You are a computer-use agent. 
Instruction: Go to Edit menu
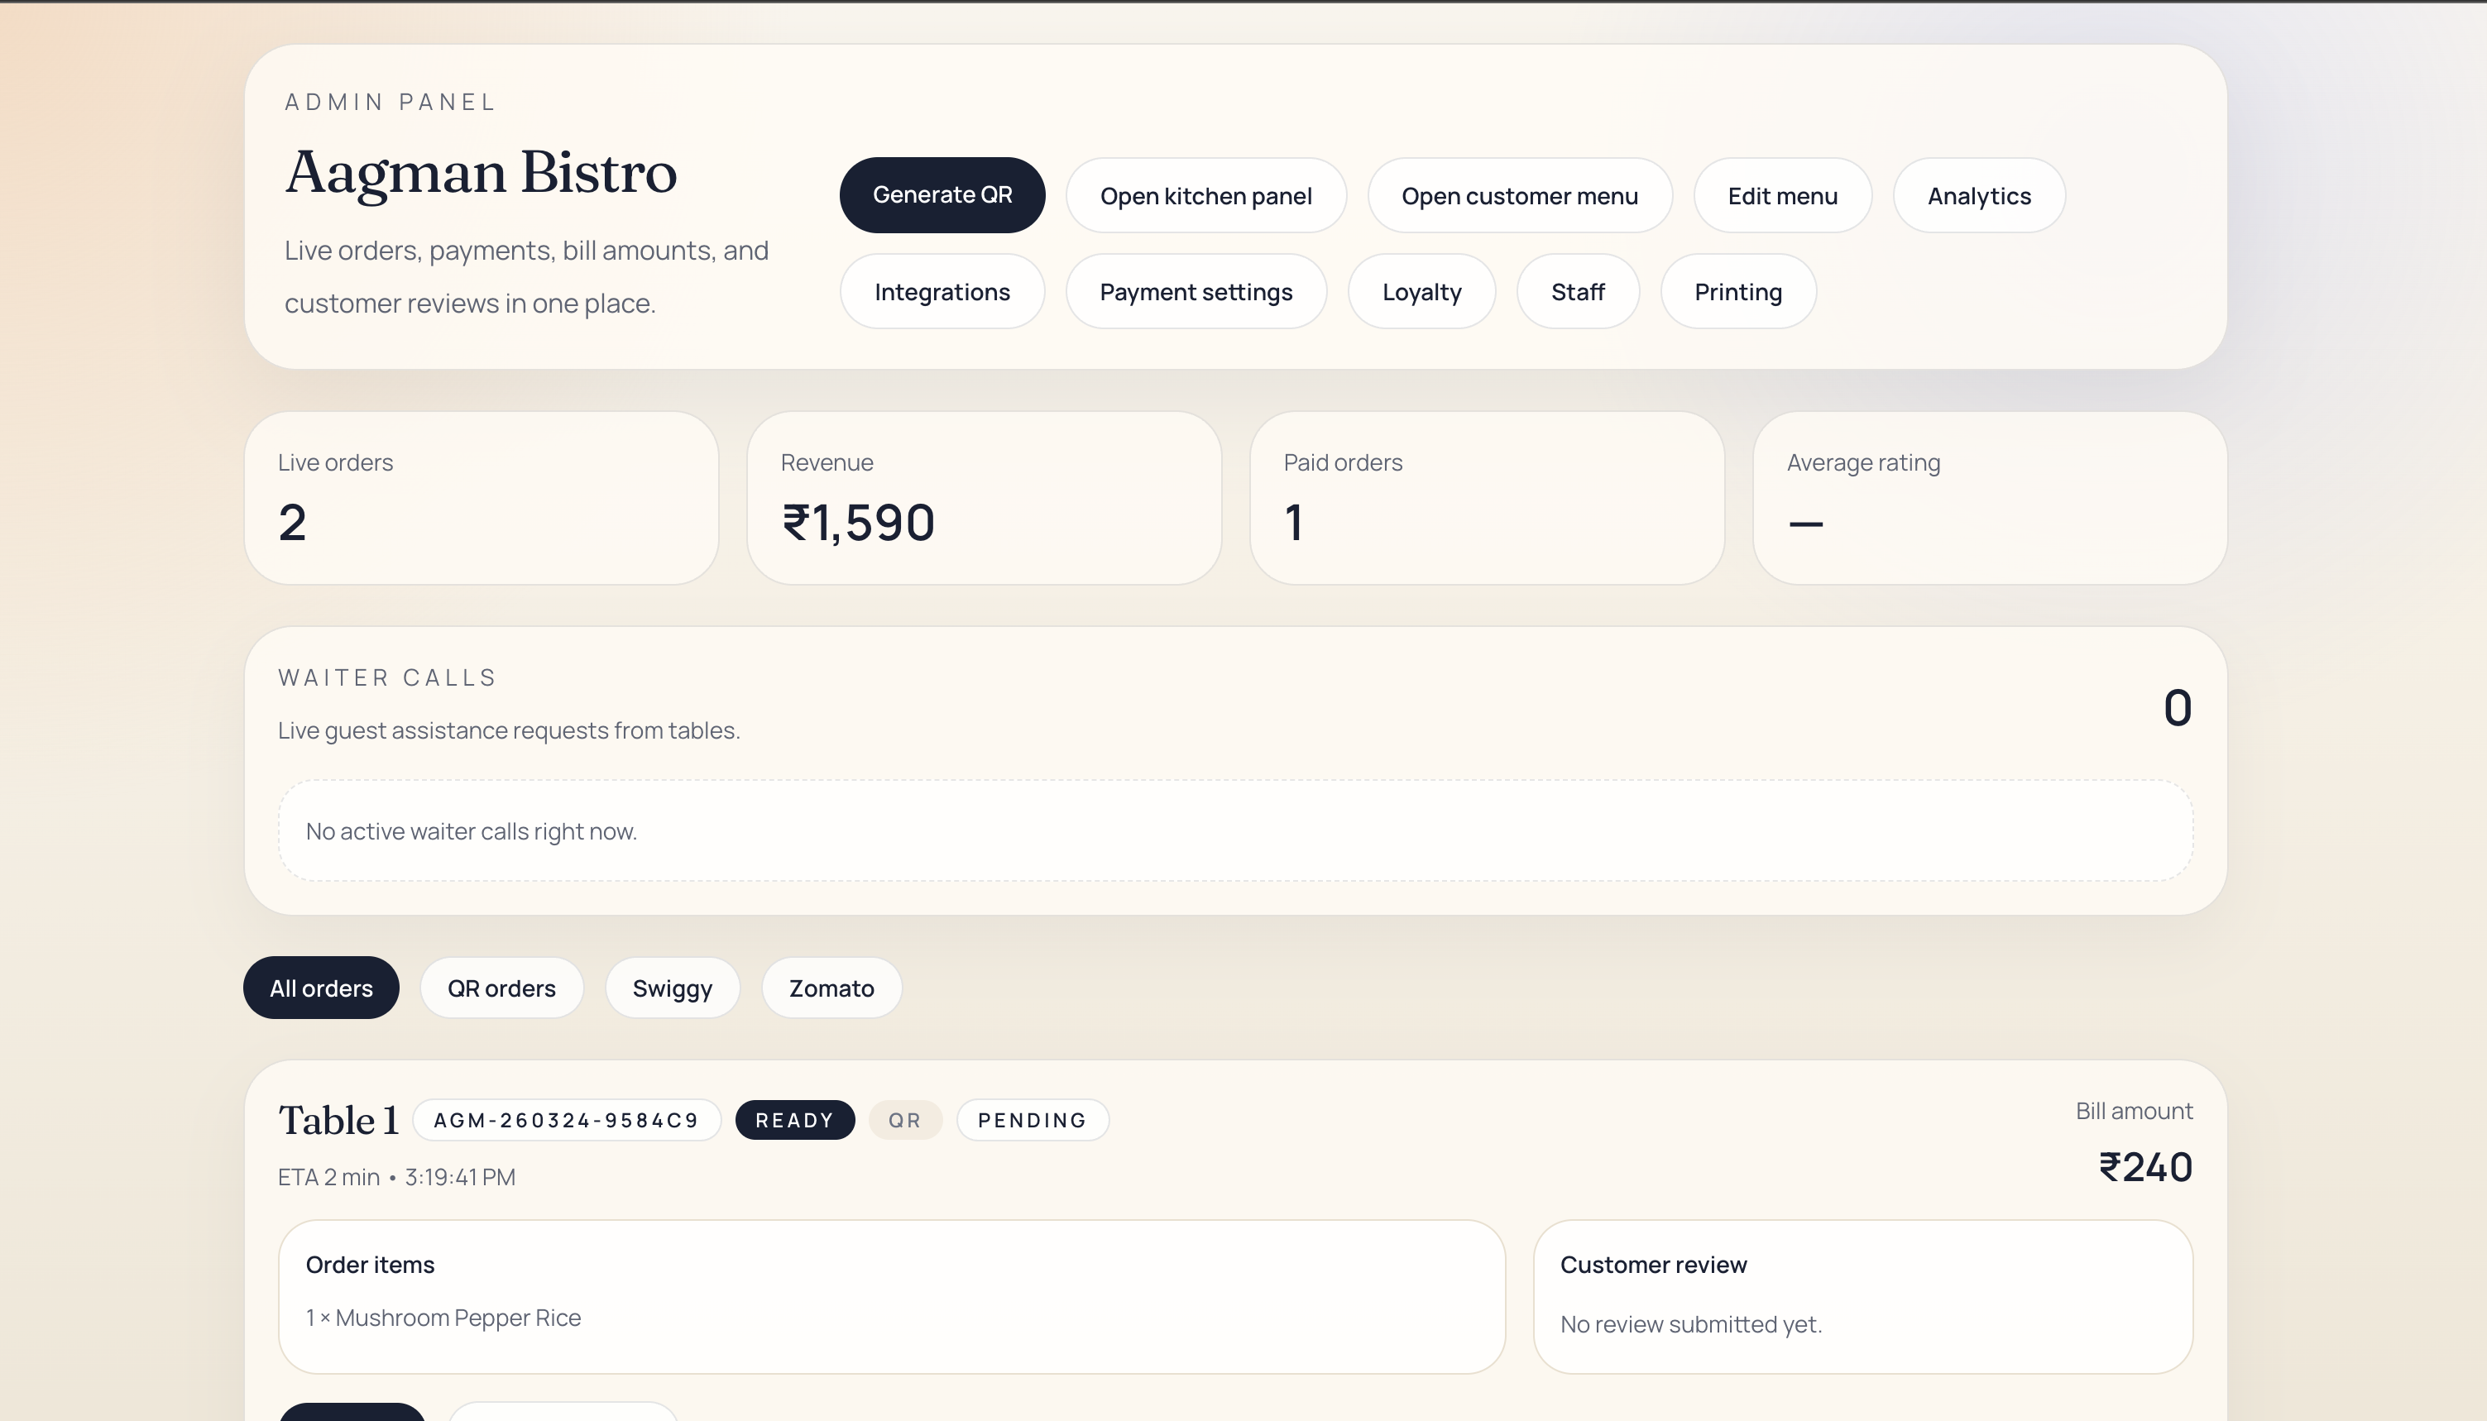tap(1782, 196)
